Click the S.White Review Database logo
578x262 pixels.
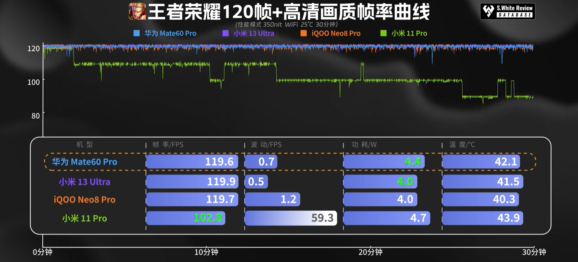(x=507, y=12)
